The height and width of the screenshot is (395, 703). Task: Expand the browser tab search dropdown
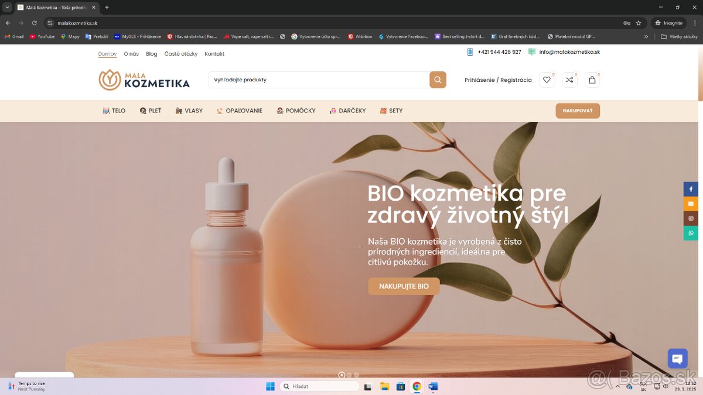pos(7,7)
